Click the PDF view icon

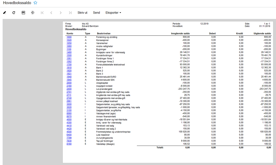[x=23, y=13]
